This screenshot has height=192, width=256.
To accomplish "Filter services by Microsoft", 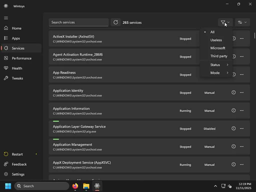I will (x=218, y=48).
